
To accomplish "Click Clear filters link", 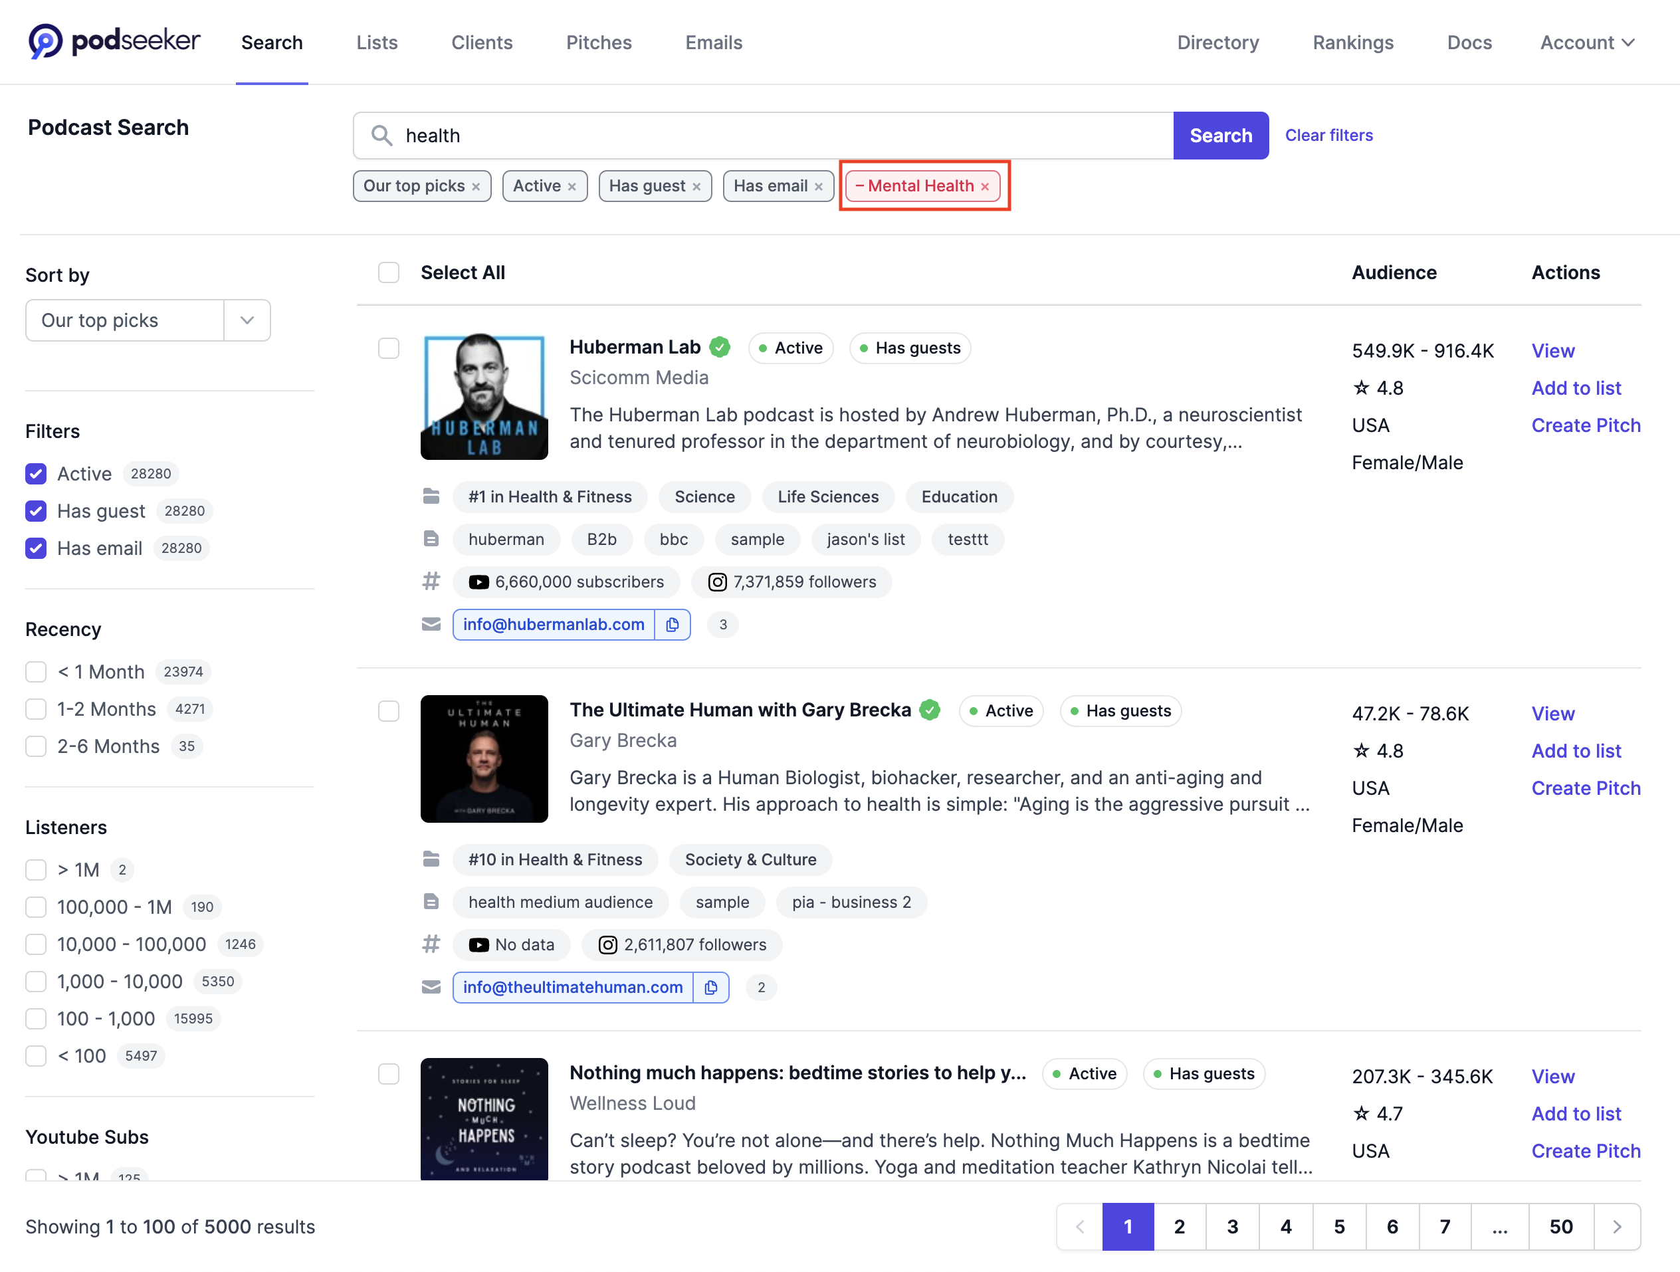I will coord(1329,135).
